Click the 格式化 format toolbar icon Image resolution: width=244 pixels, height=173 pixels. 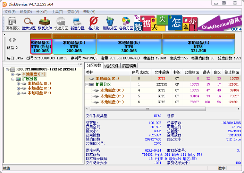tap(93, 23)
